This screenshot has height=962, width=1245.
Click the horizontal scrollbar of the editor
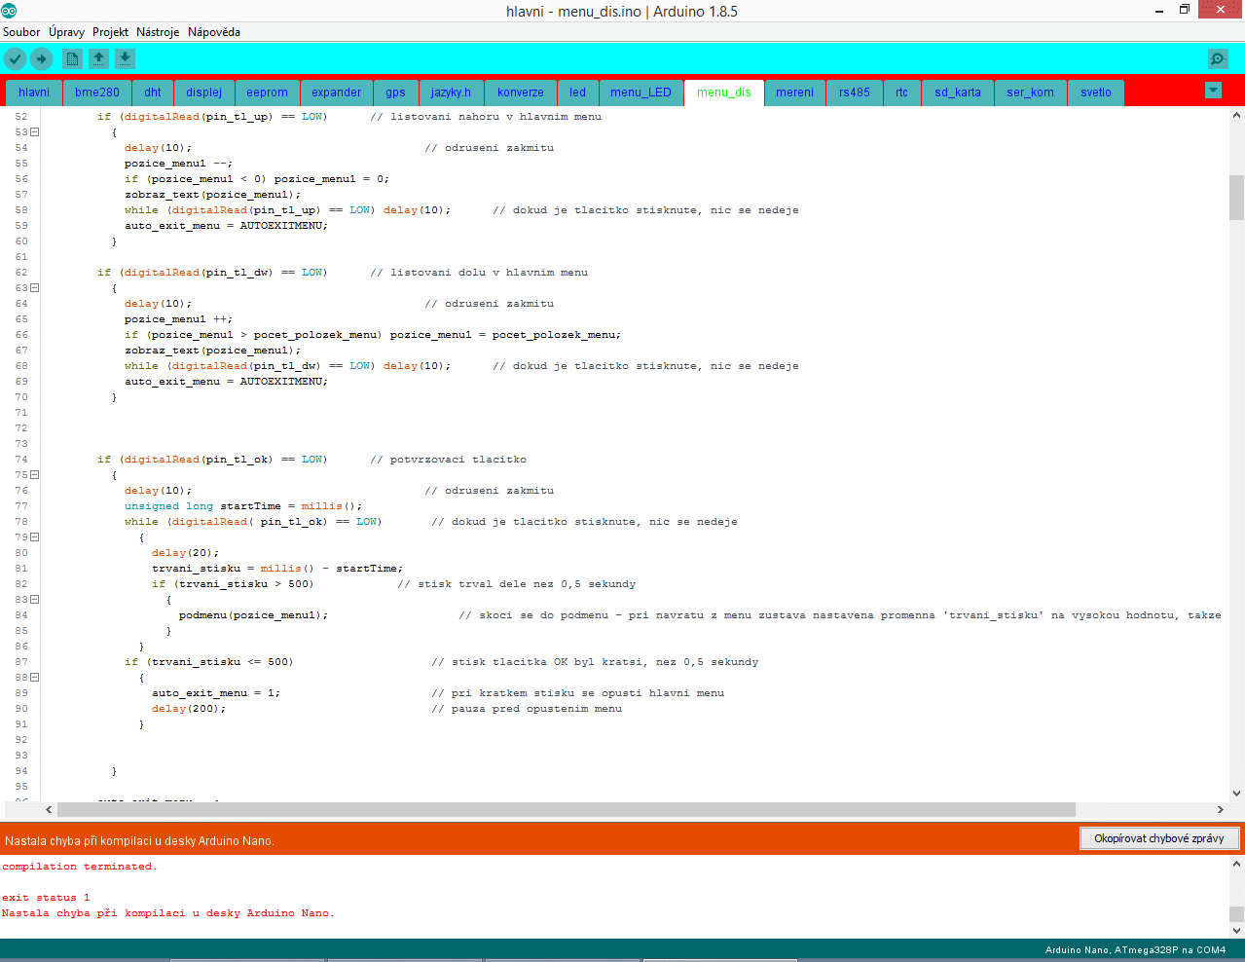click(565, 810)
